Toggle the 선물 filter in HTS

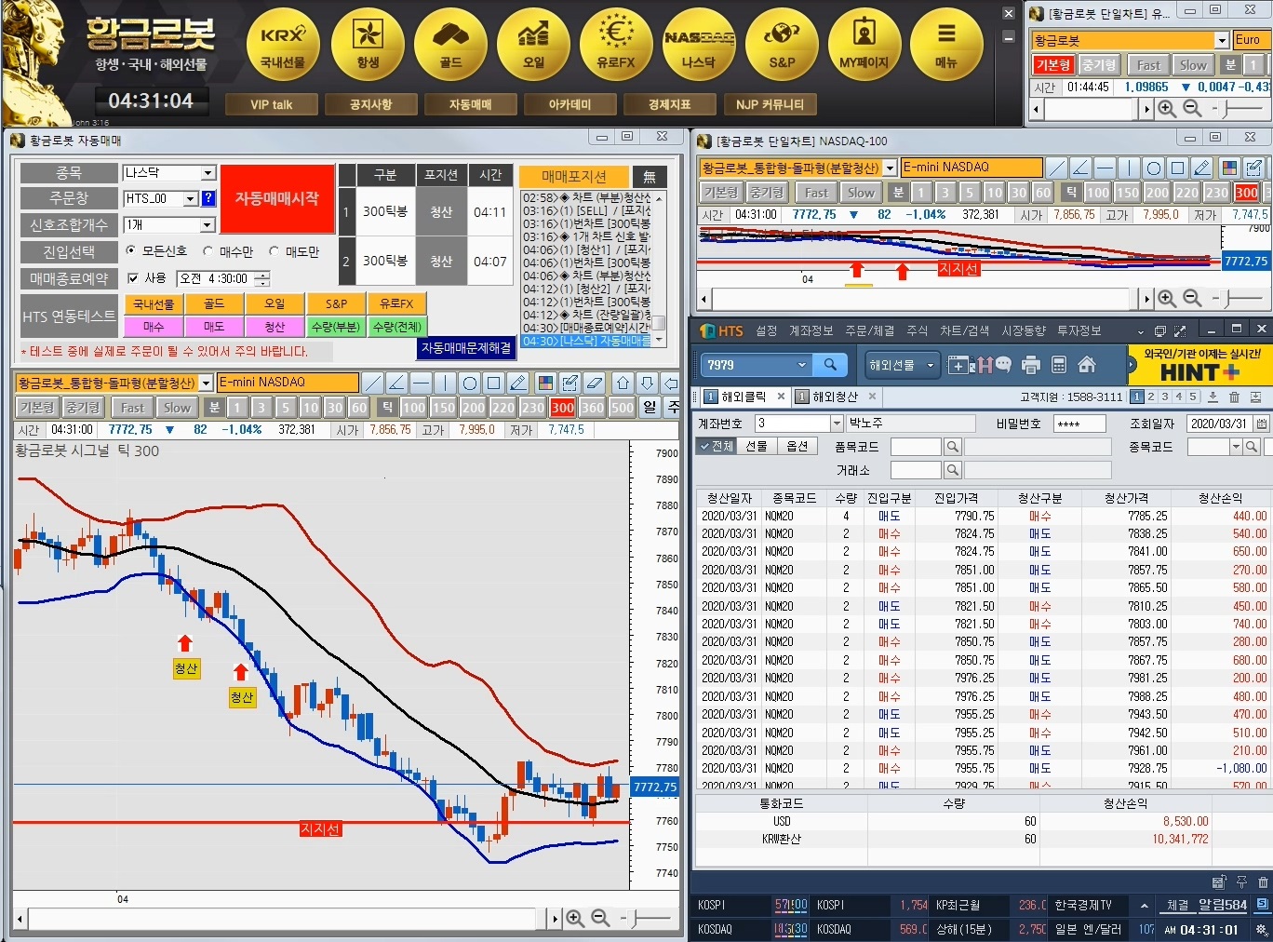[756, 447]
